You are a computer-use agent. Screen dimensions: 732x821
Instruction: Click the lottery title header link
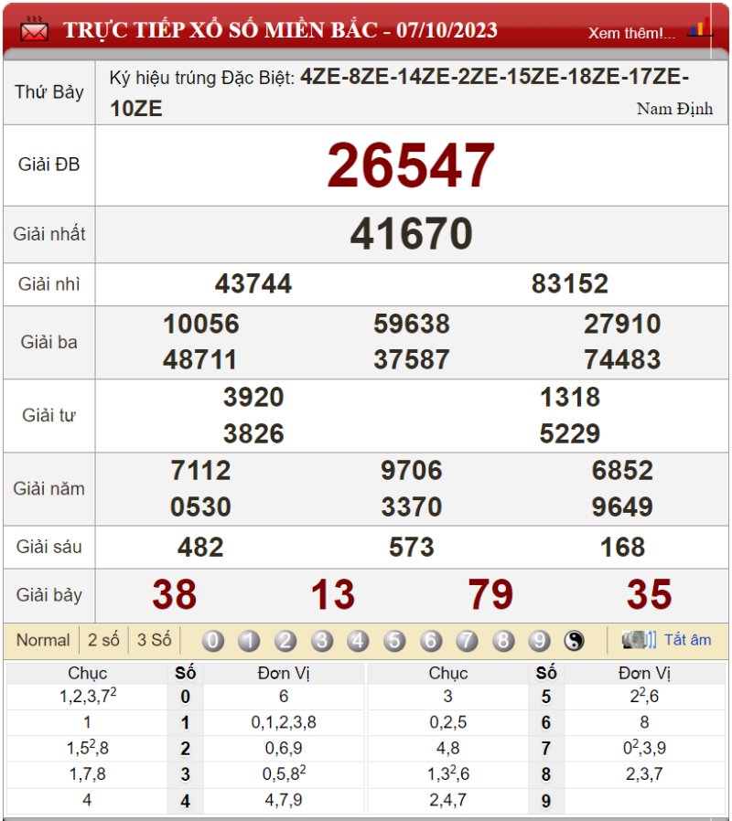[x=280, y=30]
